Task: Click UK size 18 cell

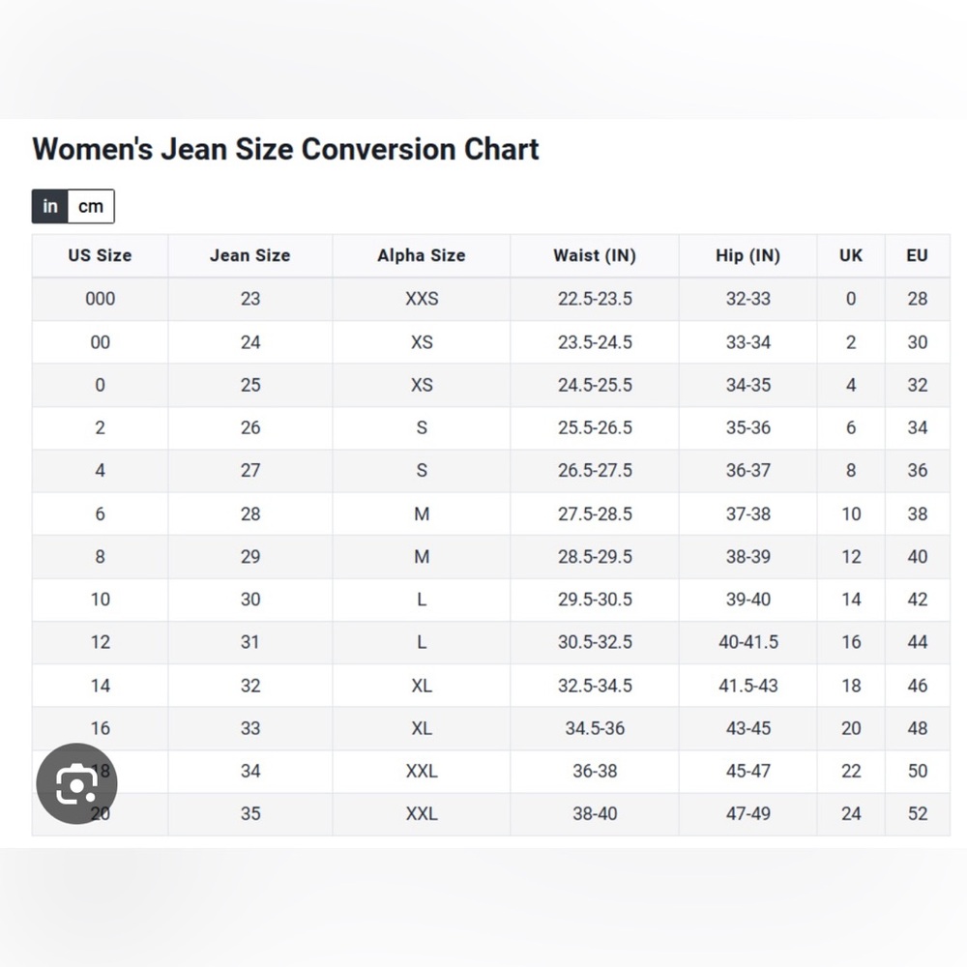Action: point(851,686)
